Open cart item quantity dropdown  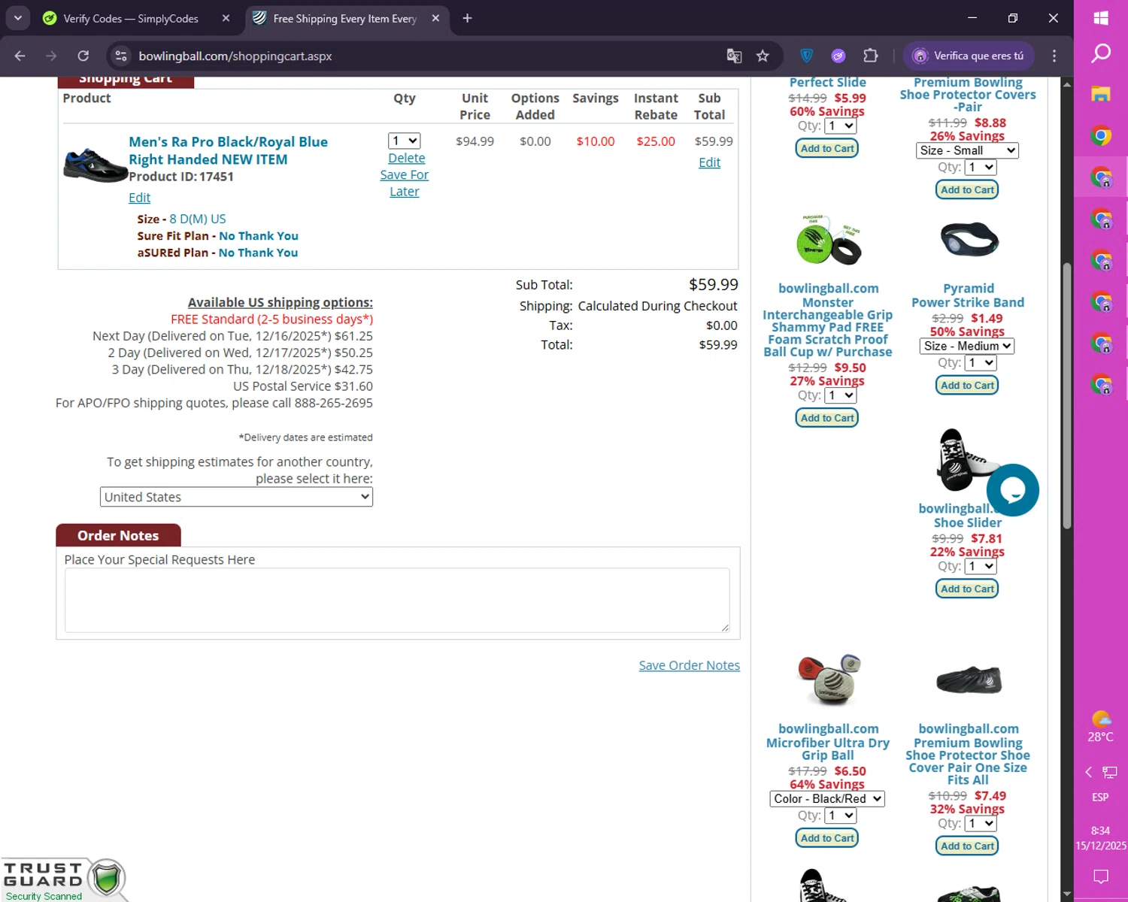click(x=404, y=141)
